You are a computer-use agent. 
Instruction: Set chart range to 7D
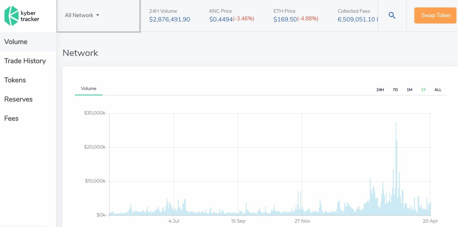click(x=395, y=90)
